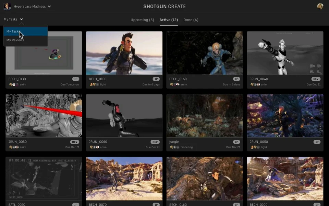Open the jungle modeling task thumbnail
The image size is (329, 206).
[205, 116]
